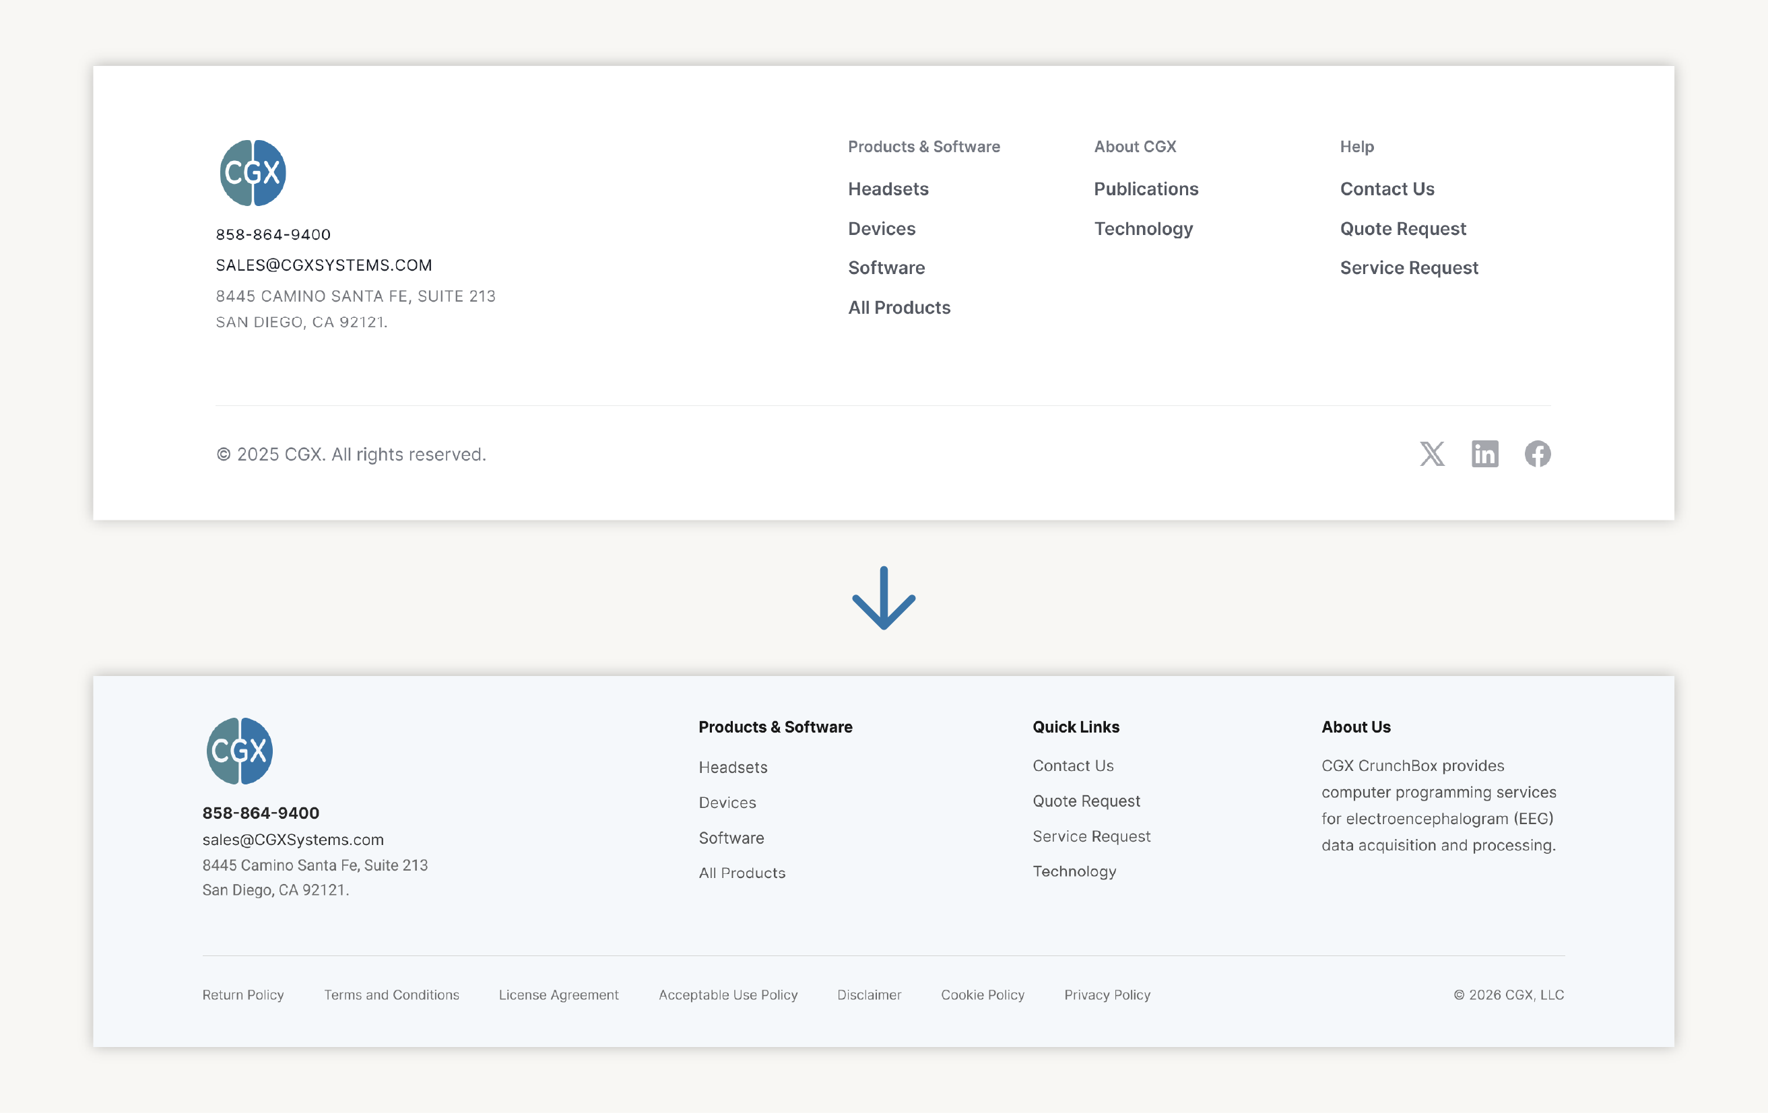This screenshot has height=1113, width=1768.
Task: Click the phone number in the upper footer
Action: (x=273, y=234)
